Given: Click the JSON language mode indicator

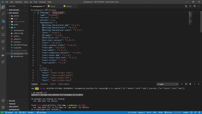Looking at the screenshot, I should [x=161, y=112].
